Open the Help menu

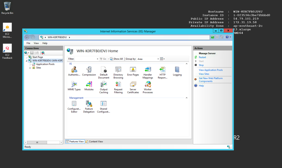pyautogui.click(x=45, y=43)
